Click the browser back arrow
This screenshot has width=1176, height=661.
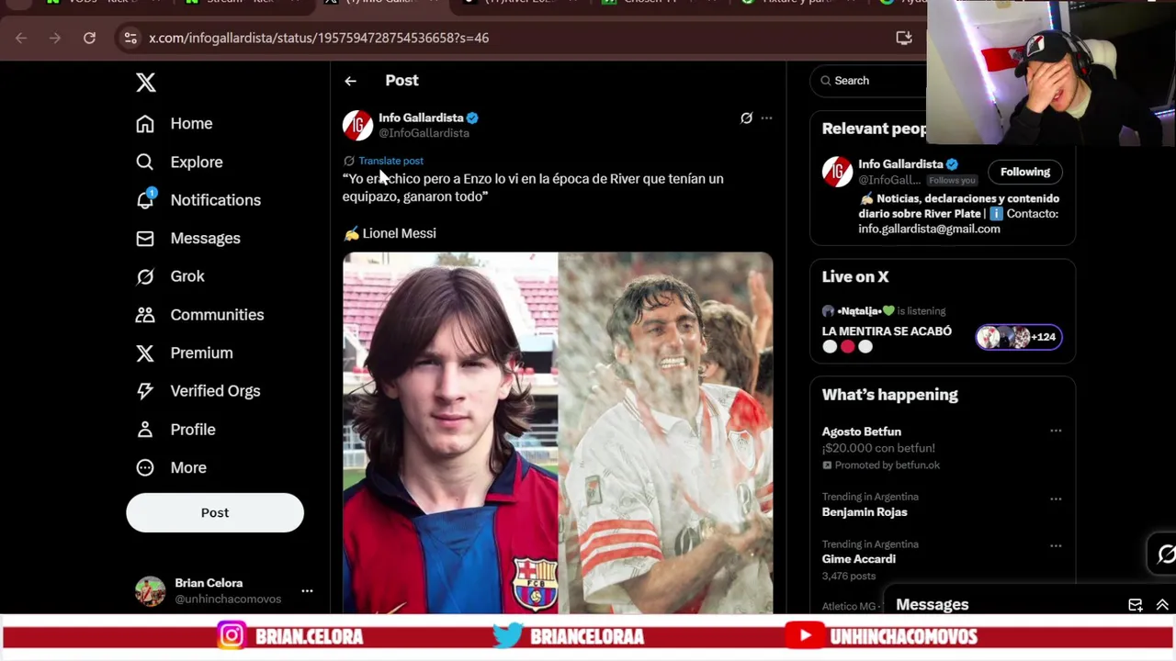(x=21, y=38)
